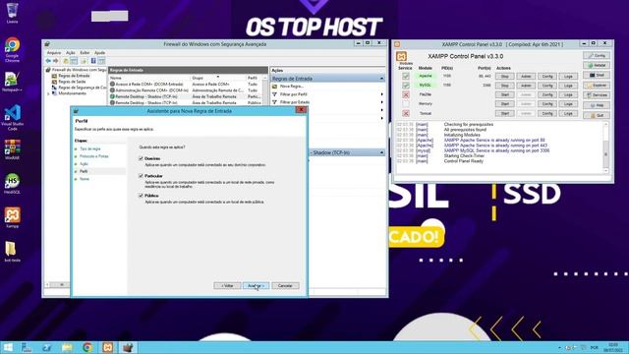Stop the Apache module in XAMPP
Image resolution: width=629 pixels, height=354 pixels.
coord(504,77)
